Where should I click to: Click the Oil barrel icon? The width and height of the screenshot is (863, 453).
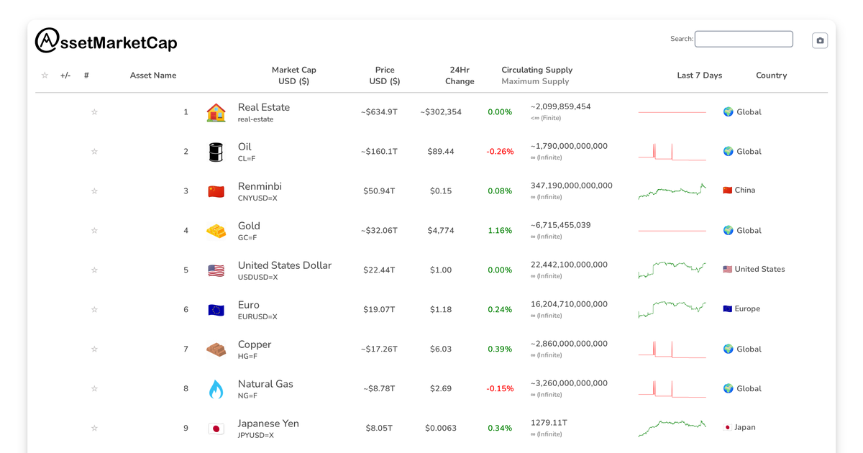pos(216,152)
